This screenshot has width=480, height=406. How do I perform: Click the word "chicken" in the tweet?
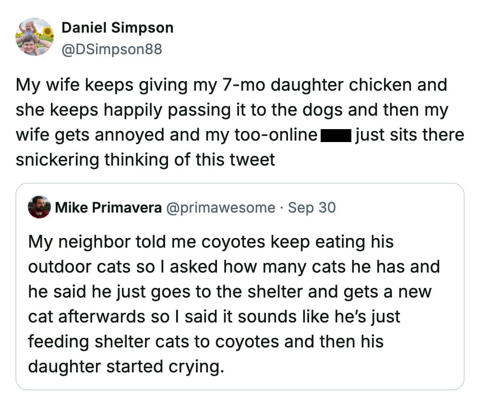(x=387, y=85)
